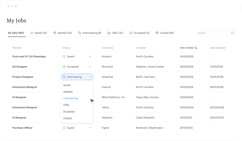This screenshot has width=242, height=141.
Task: Click the Redmond, Washington location
Action: pos(150,128)
